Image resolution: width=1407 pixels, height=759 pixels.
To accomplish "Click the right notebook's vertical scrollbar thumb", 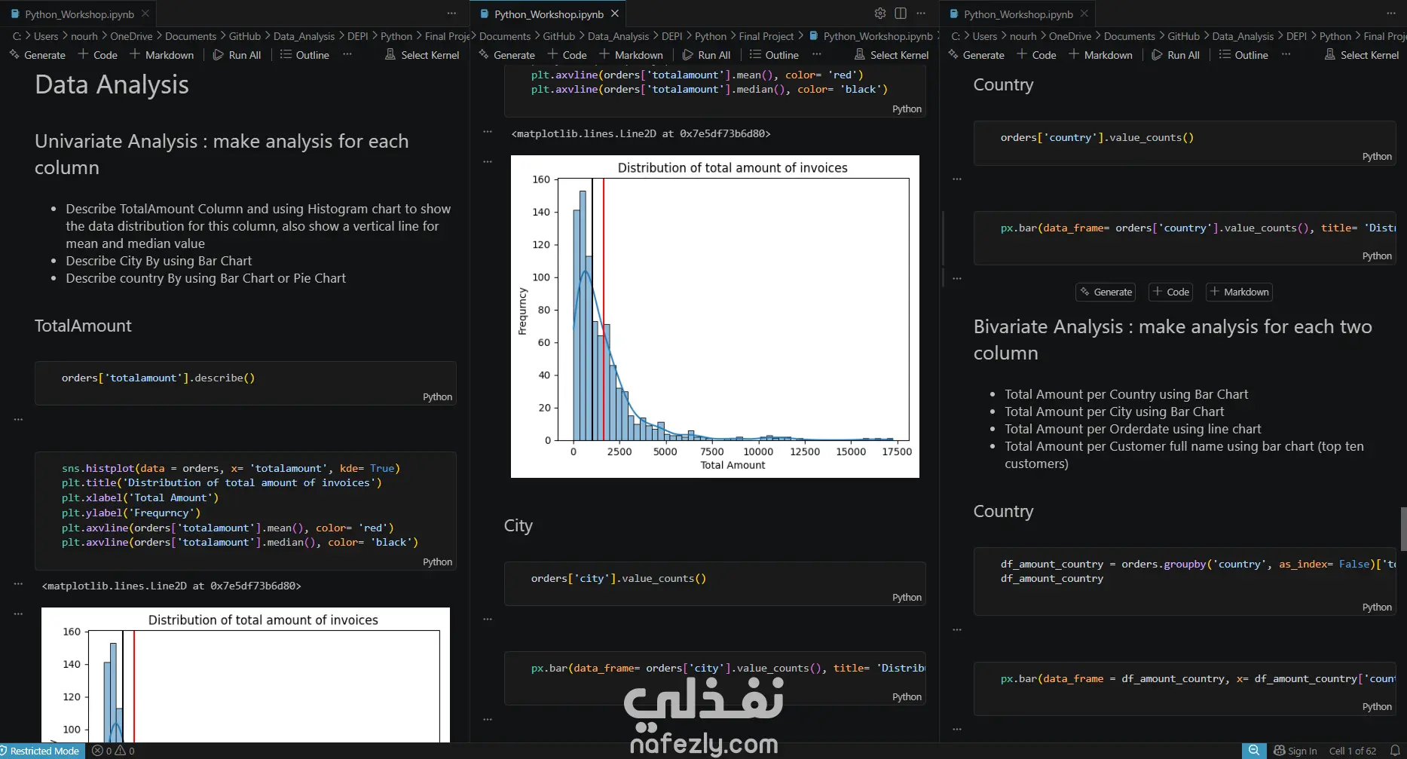I will (1403, 528).
